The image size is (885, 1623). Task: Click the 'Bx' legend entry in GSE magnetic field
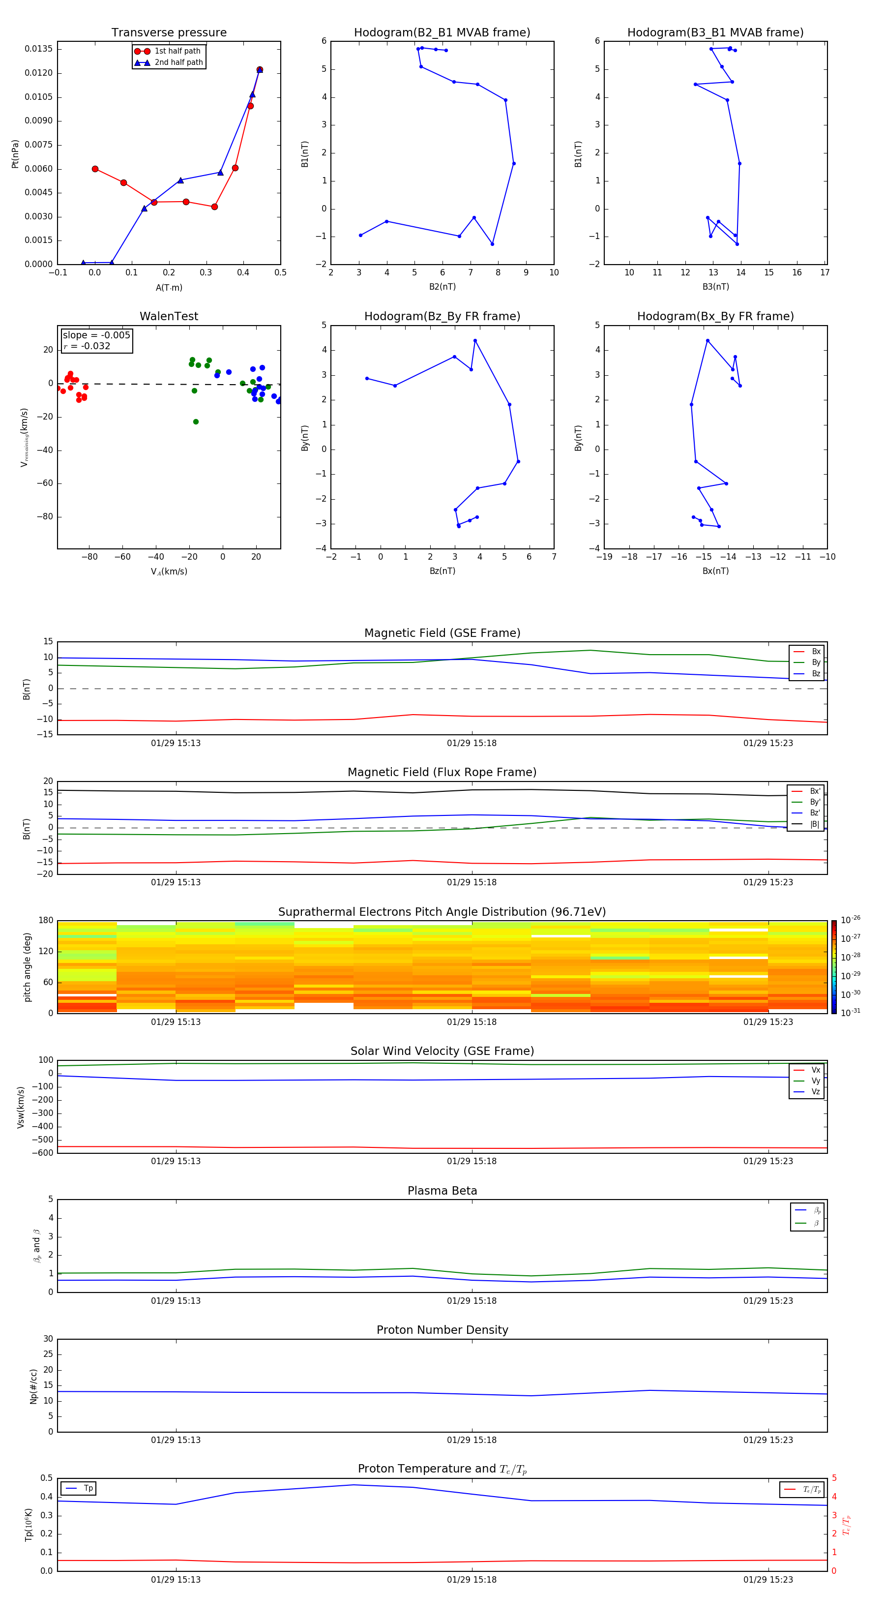[807, 652]
